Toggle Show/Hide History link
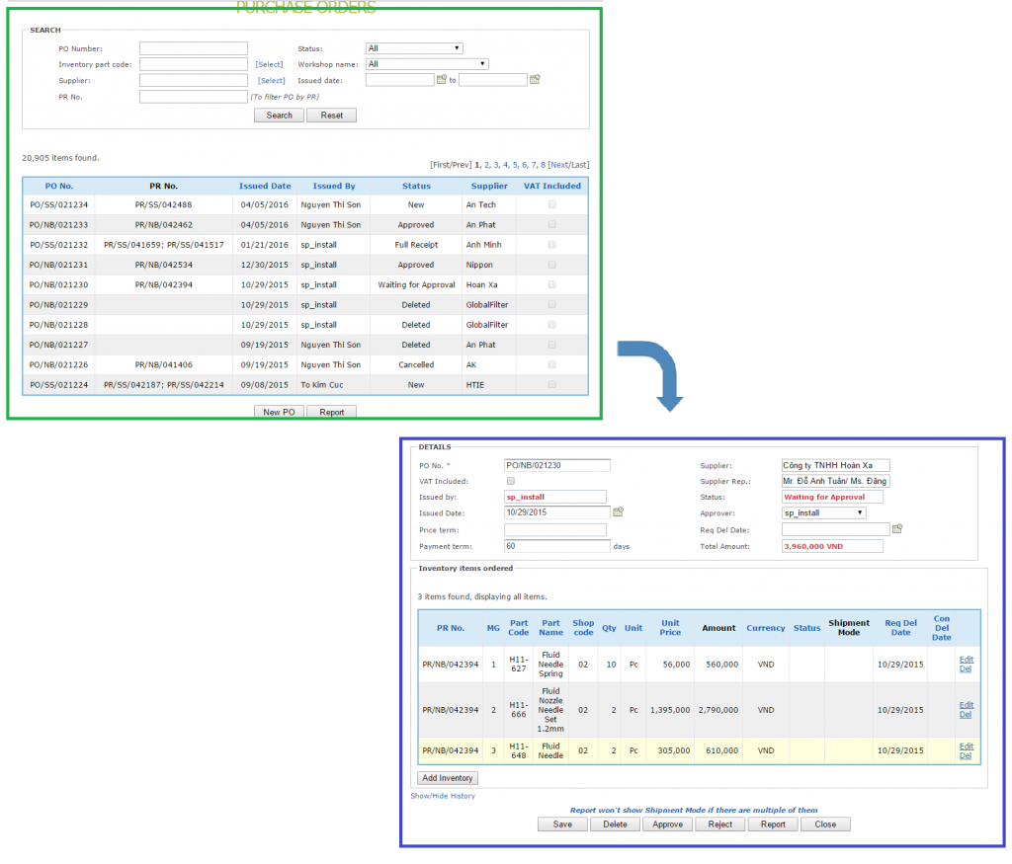The width and height of the screenshot is (1012, 864). (443, 796)
